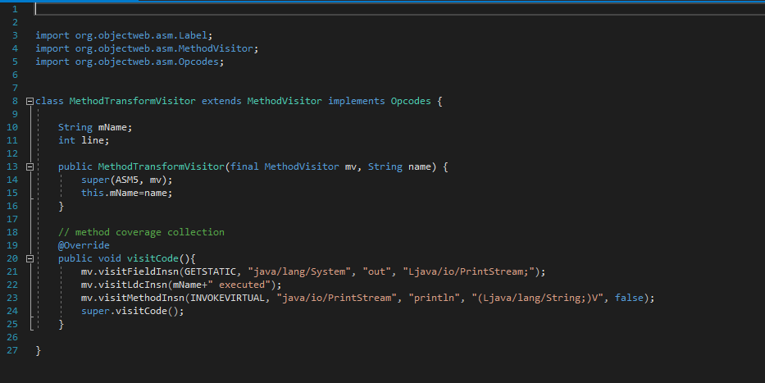Click 'Opcodes' after implements on line 8
Screen dimensions: 765x383
tap(411, 101)
